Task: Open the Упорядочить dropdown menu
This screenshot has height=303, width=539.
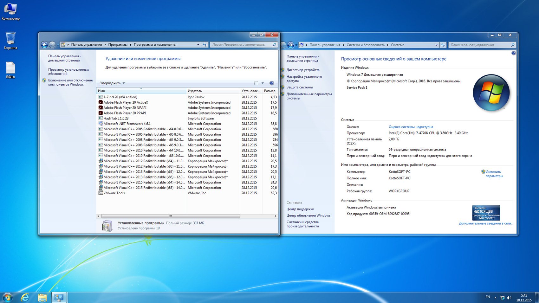Action: coord(112,83)
